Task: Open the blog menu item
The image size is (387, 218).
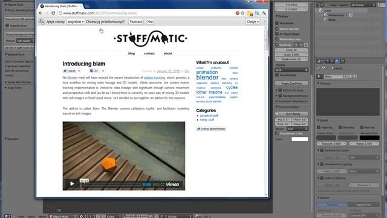Action: click(x=132, y=53)
